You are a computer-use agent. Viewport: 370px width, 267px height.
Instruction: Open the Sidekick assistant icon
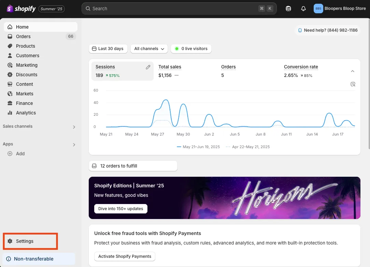pos(288,9)
